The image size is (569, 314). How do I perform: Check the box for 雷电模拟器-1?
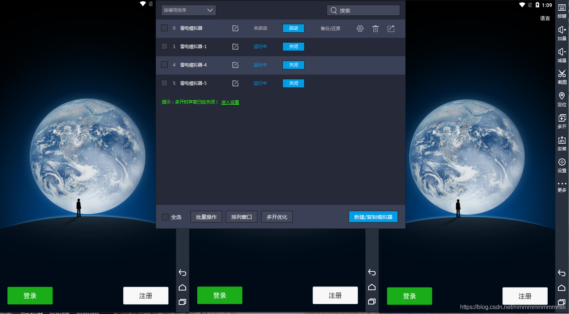[164, 46]
